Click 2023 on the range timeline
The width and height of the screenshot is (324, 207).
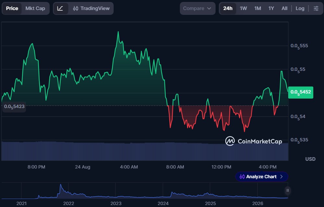(116, 203)
